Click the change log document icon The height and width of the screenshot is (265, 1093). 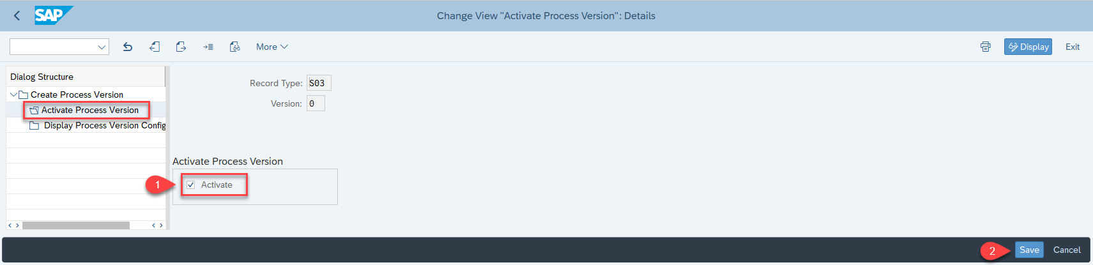(x=235, y=47)
